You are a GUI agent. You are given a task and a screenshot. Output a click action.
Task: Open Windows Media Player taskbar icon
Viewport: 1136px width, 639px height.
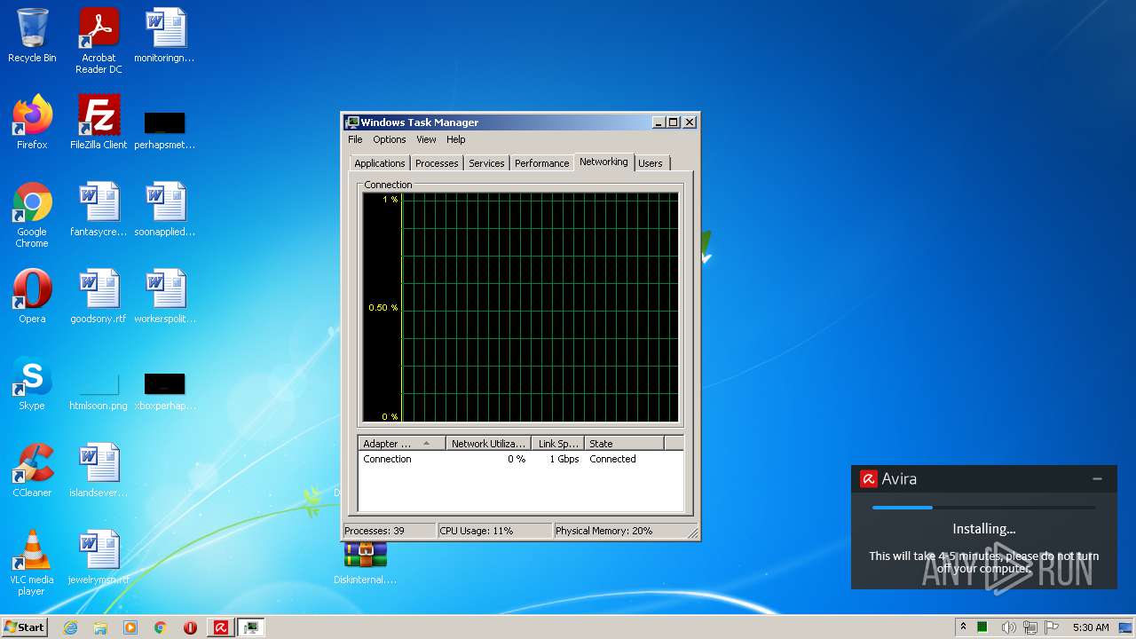point(130,627)
